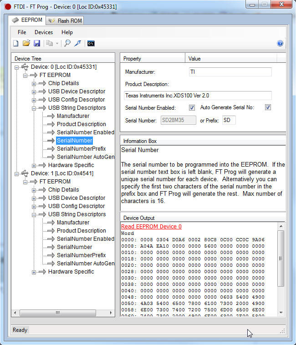Switch to the Flash ROM tab

(x=65, y=20)
